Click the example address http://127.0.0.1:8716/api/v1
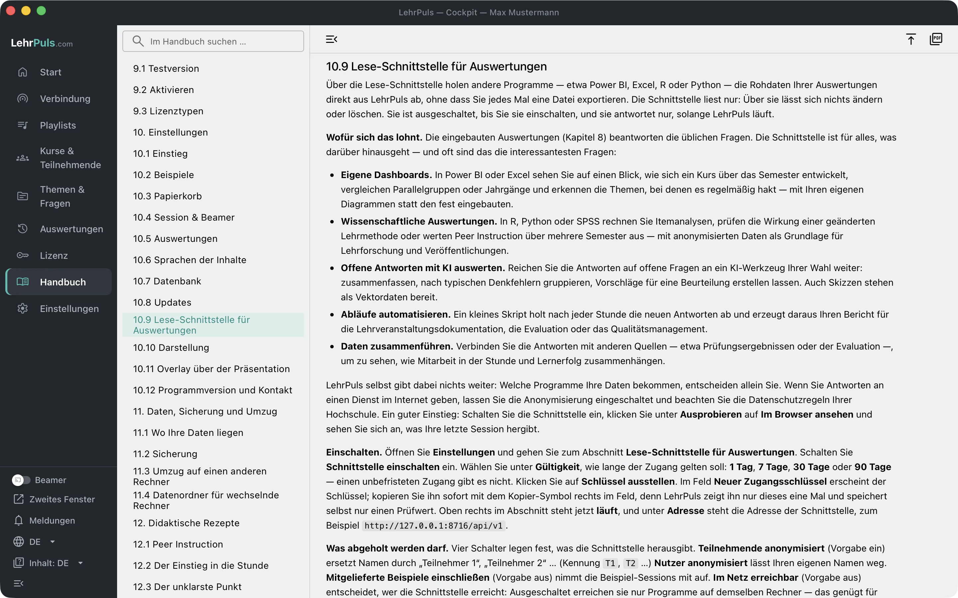 tap(433, 526)
